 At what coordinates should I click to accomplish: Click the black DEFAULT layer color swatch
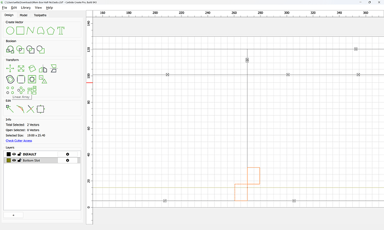coord(8,154)
